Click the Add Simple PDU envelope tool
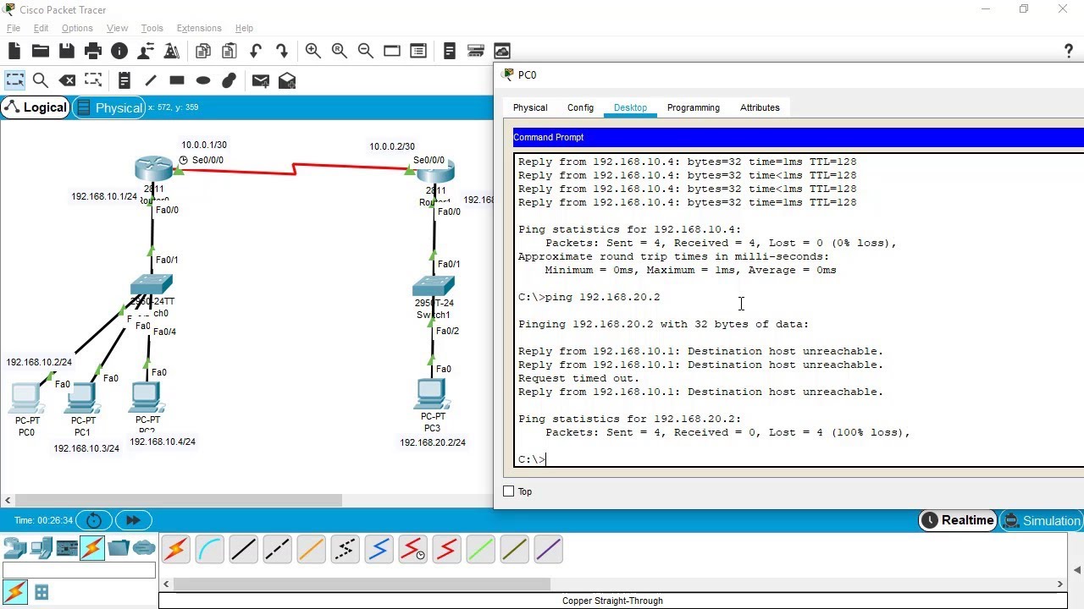The image size is (1084, 609). pos(260,80)
